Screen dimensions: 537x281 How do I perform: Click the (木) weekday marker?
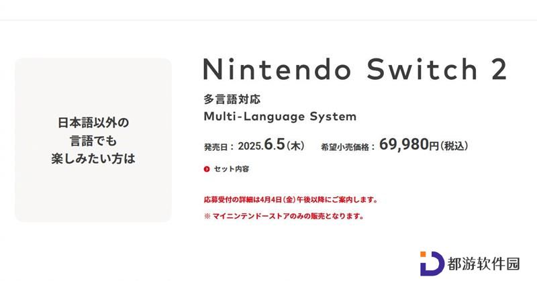pos(295,146)
